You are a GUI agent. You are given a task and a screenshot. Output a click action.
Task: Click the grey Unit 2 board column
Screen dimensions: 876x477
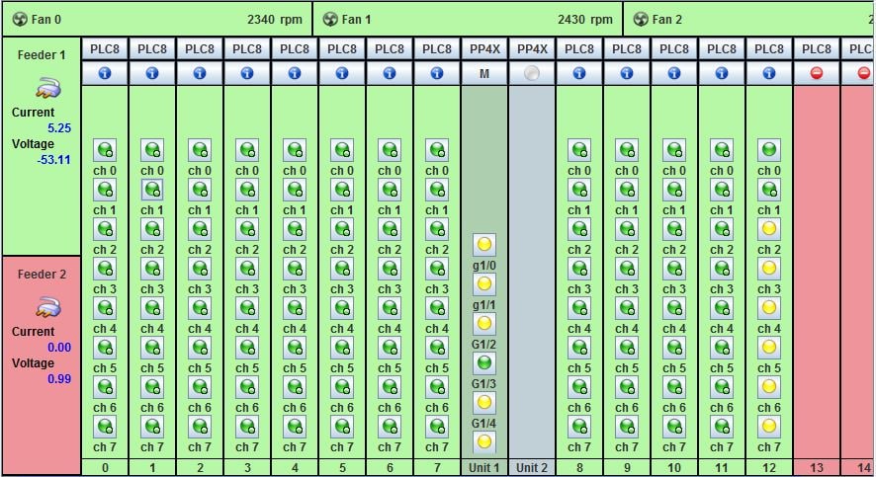(532, 273)
